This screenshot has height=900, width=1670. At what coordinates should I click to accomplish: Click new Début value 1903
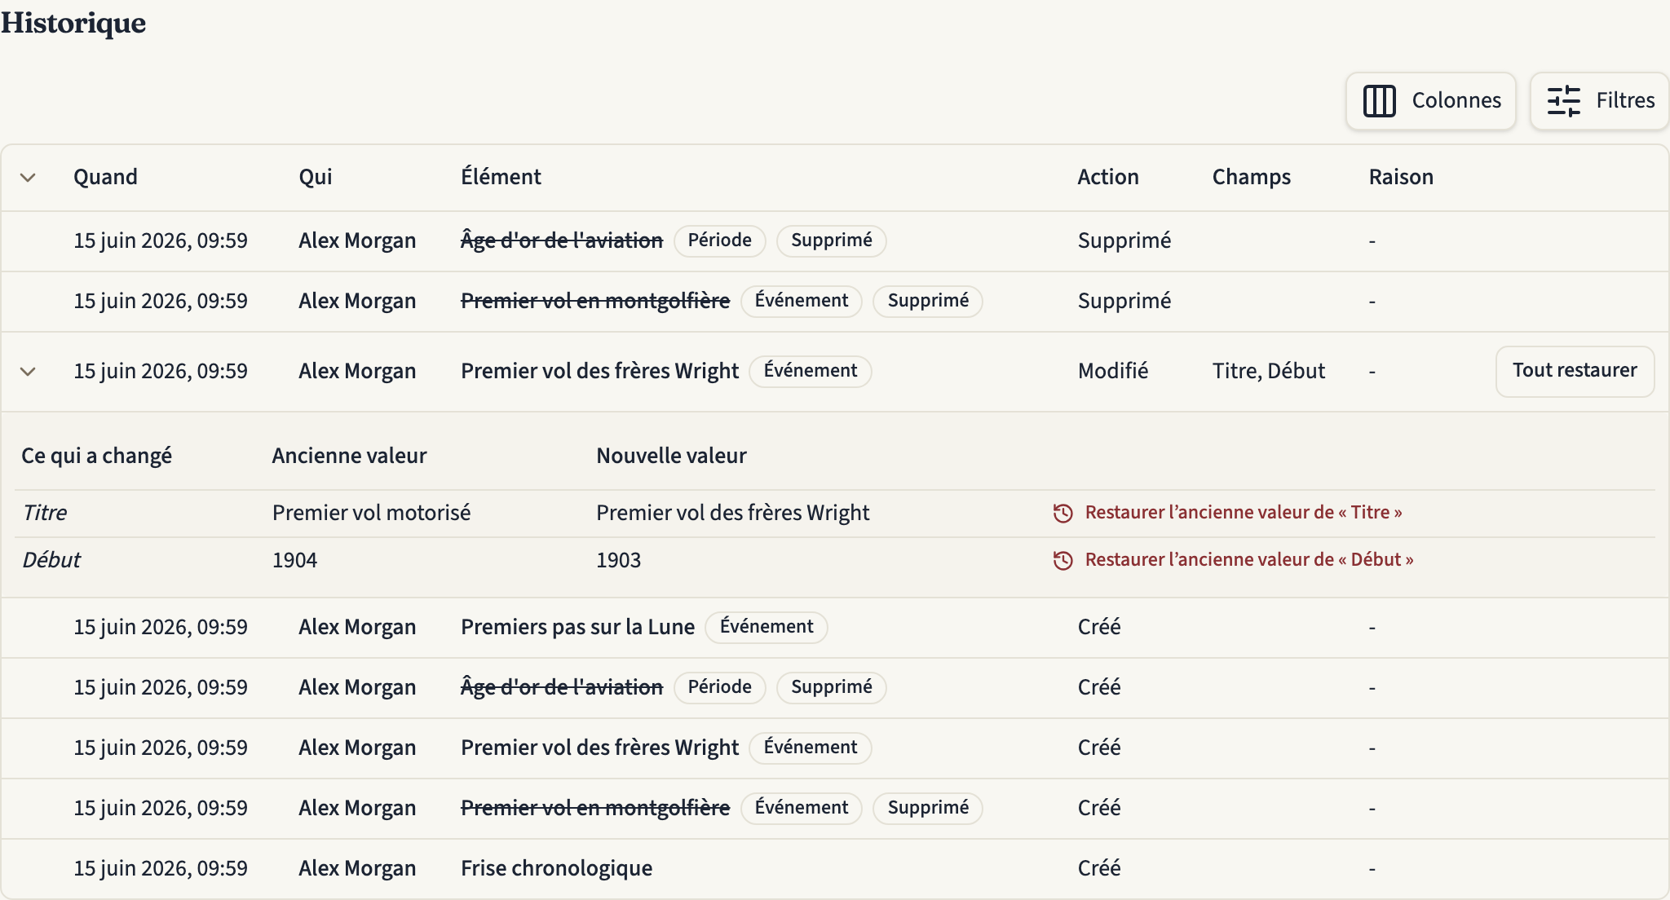[x=618, y=560]
